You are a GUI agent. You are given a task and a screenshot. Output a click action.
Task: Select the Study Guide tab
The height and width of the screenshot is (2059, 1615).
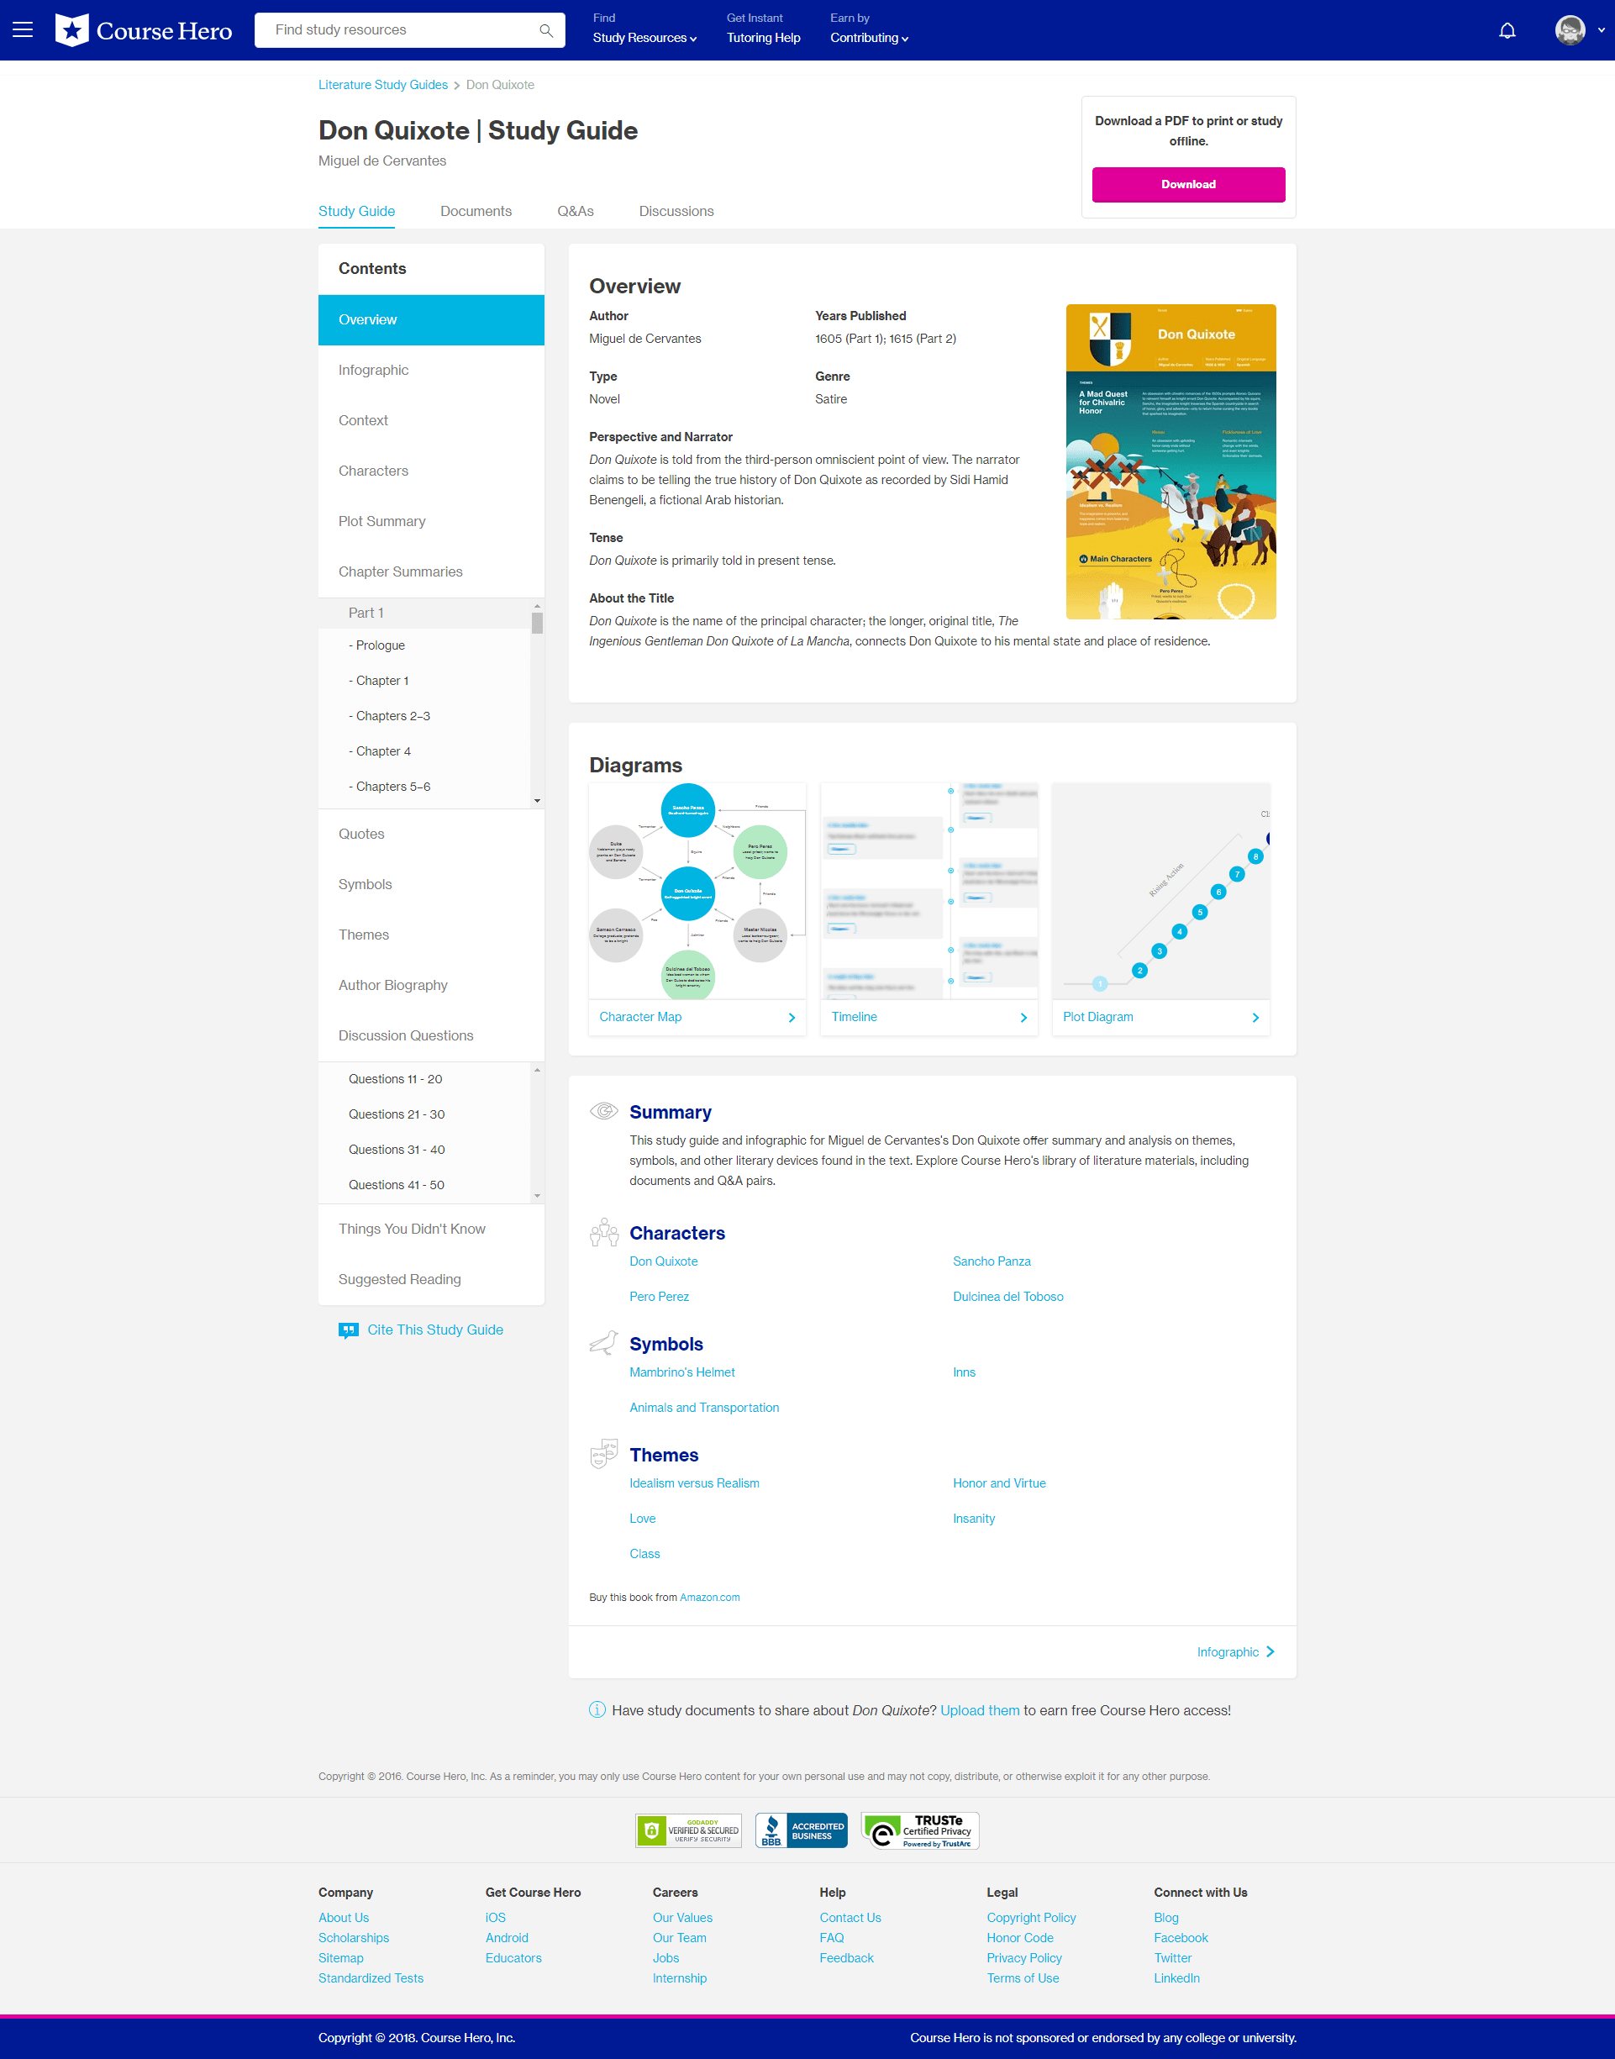coord(356,211)
